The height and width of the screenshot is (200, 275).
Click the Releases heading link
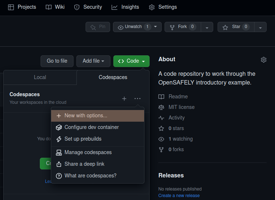pos(171,175)
